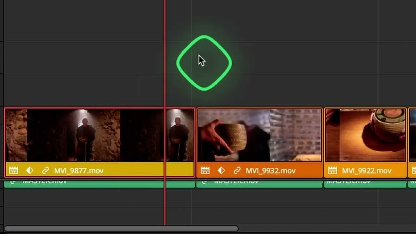
Task: Click the basket thumbnail of MVI_9932.mov
Action: click(260, 136)
